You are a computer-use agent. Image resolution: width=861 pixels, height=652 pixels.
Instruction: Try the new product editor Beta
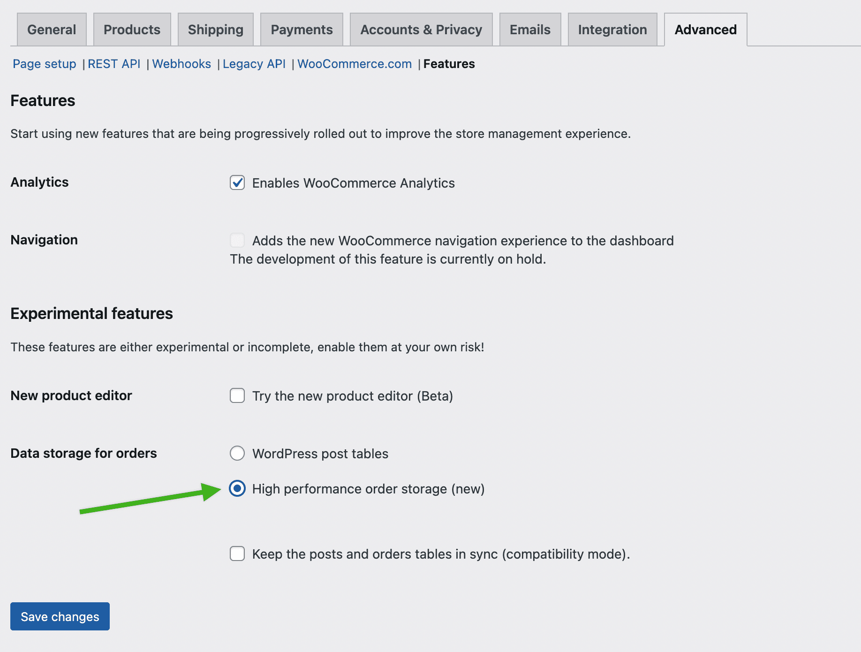click(x=237, y=395)
